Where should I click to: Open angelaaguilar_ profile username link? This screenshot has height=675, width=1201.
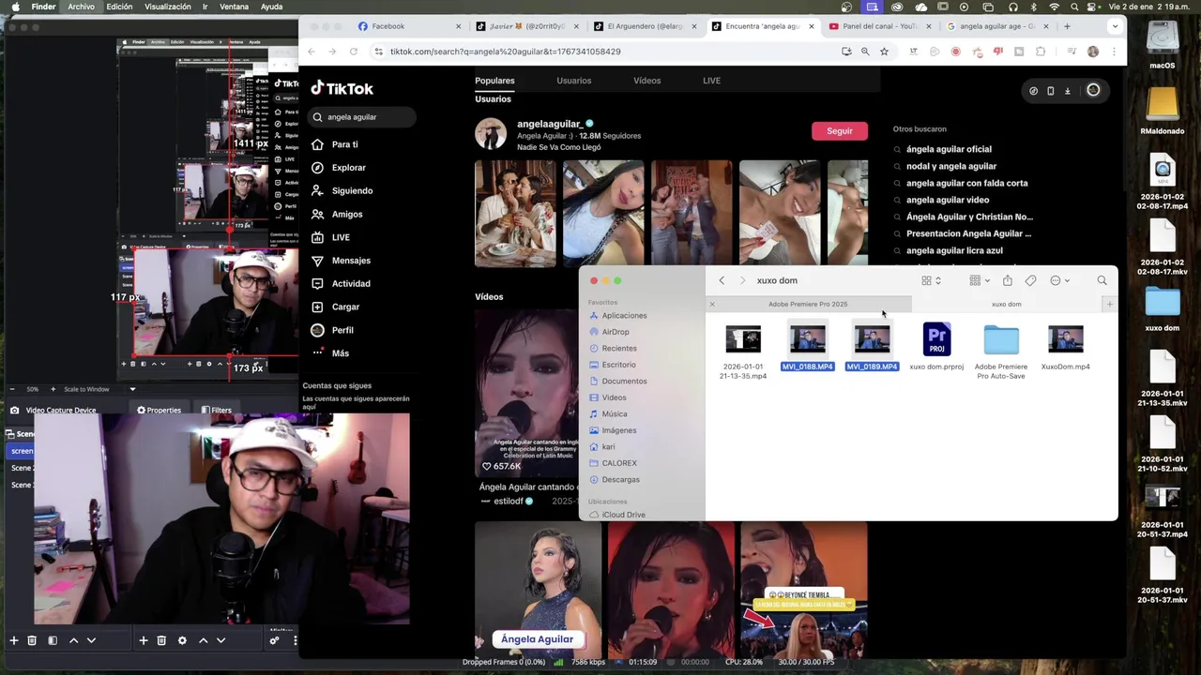tap(550, 124)
